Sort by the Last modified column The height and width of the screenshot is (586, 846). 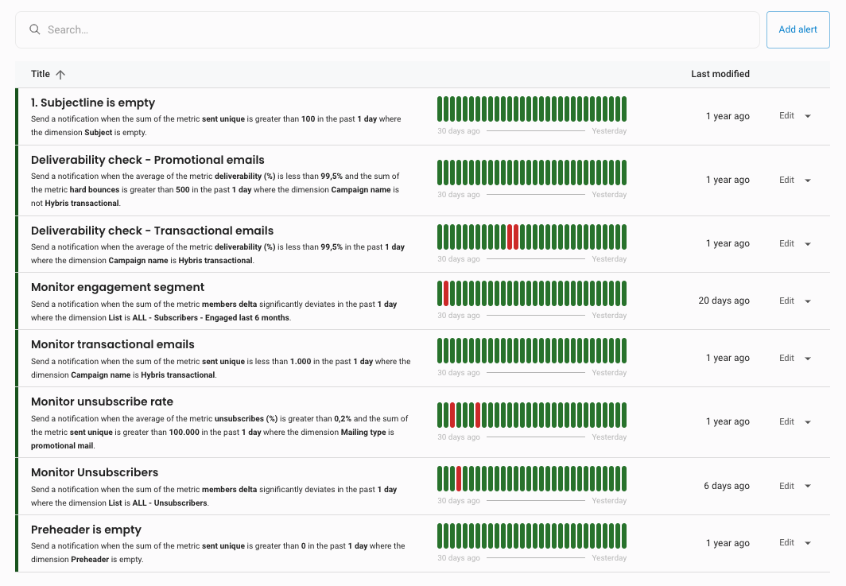point(720,74)
